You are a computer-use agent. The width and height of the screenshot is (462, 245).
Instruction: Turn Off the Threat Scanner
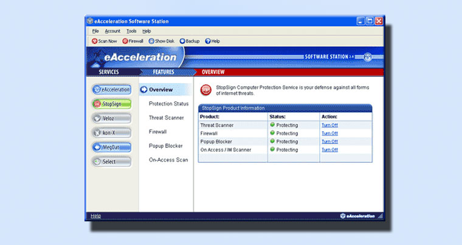[329, 125]
